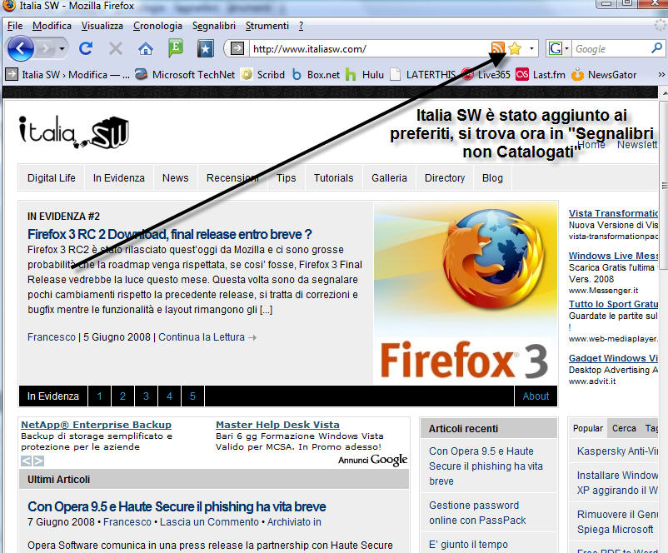The image size is (668, 553).
Task: Show previous ads with left arrow
Action: tap(27, 461)
